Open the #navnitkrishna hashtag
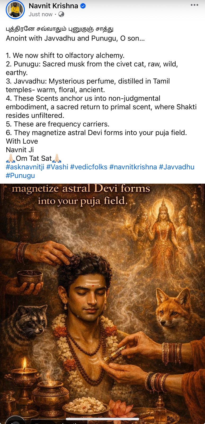The width and height of the screenshot is (205, 424). [x=133, y=167]
